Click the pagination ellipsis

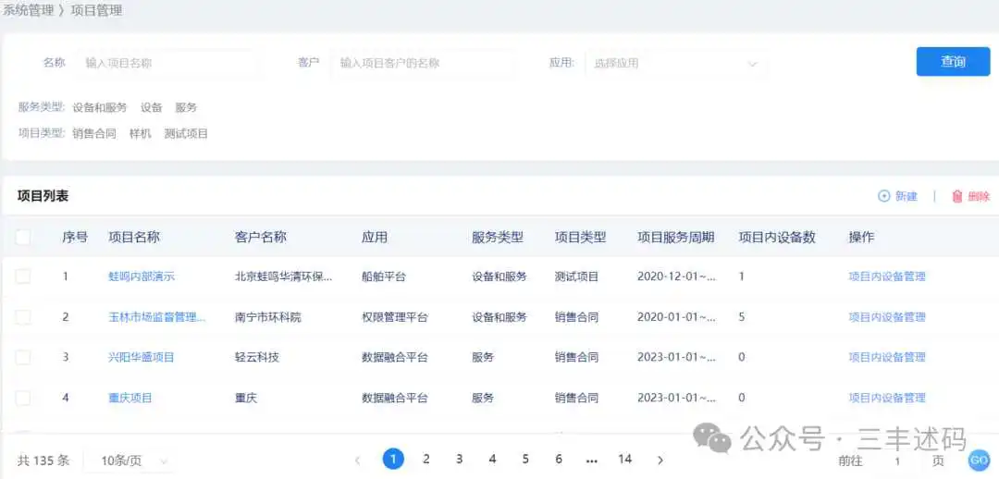[592, 460]
